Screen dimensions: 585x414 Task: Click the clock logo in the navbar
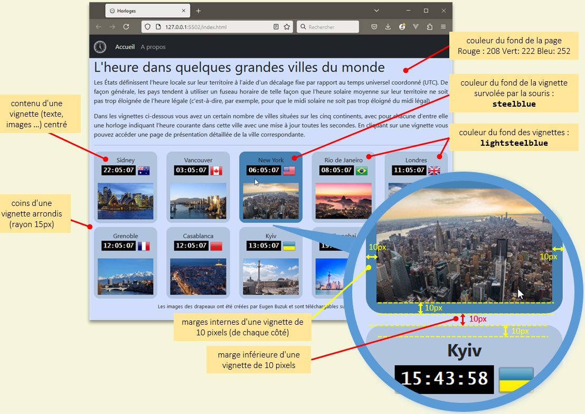(x=100, y=47)
